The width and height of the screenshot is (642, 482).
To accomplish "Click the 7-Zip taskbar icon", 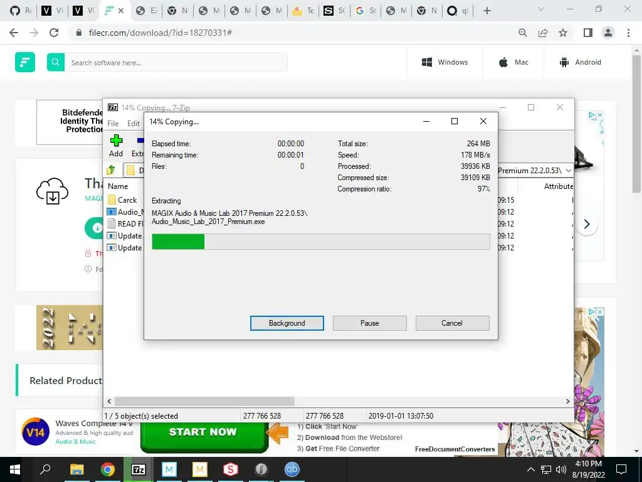I will click(139, 469).
